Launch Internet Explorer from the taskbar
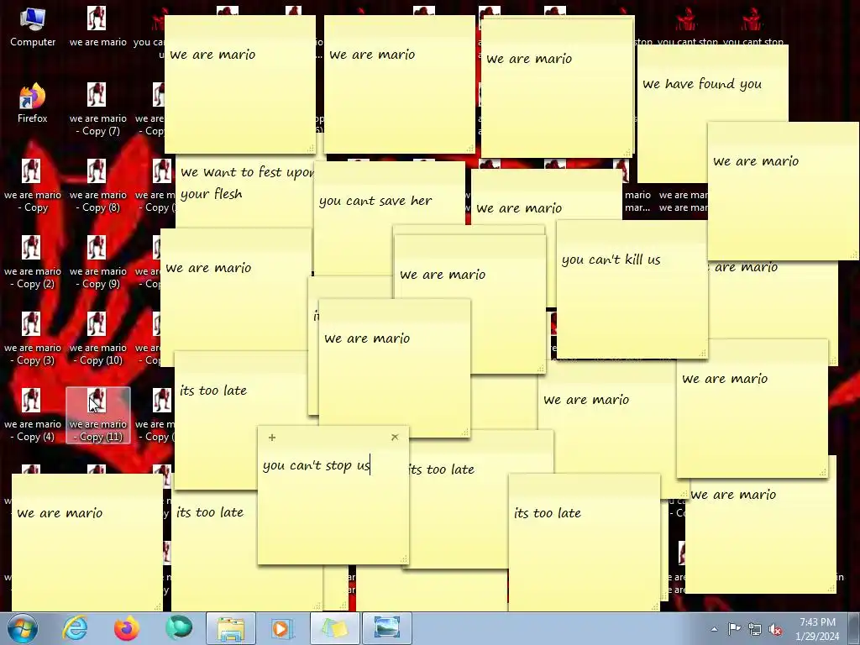This screenshot has height=645, width=860. coord(75,628)
